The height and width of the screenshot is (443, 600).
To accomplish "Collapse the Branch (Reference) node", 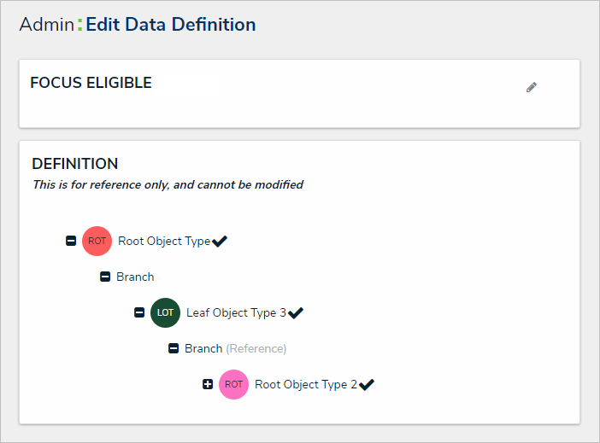I will coord(174,348).
